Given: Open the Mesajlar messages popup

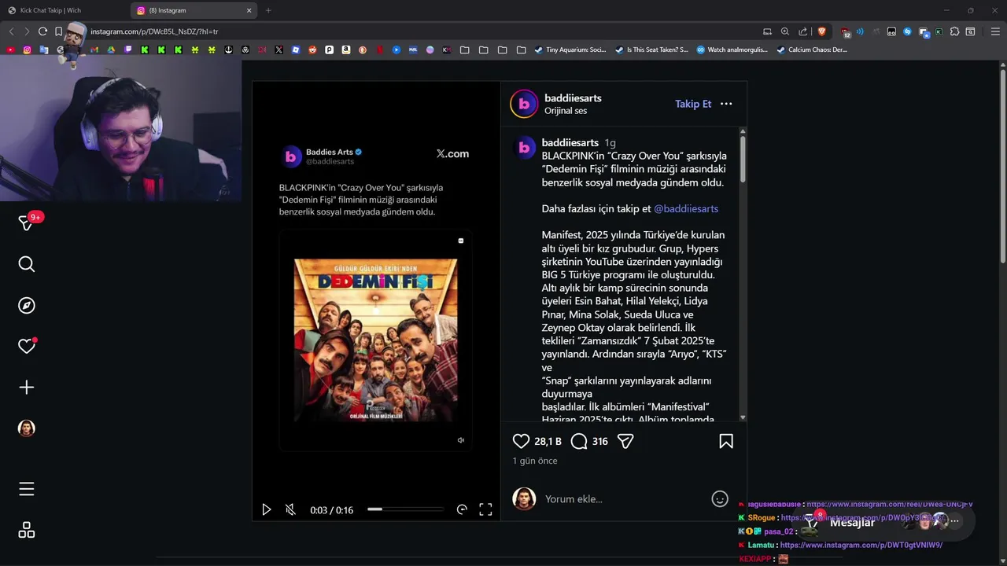Looking at the screenshot, I should 852,522.
